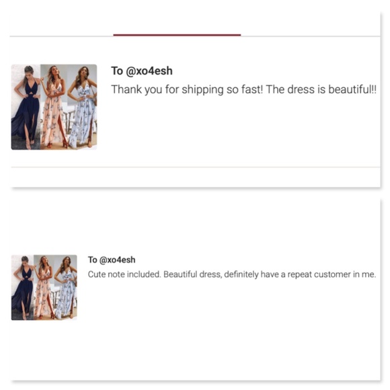Select the blank tab left of red underline
The image size is (390, 390).
[x=61, y=24]
